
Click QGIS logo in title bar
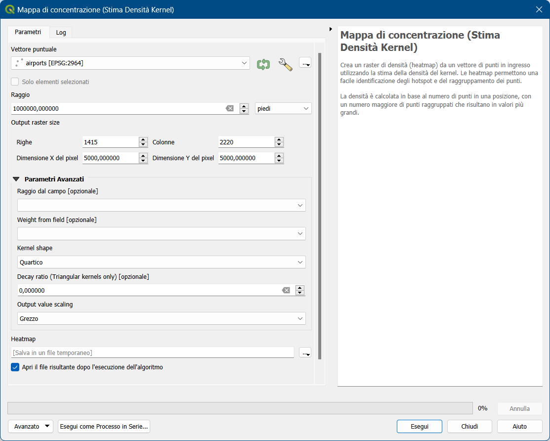pyautogui.click(x=9, y=9)
